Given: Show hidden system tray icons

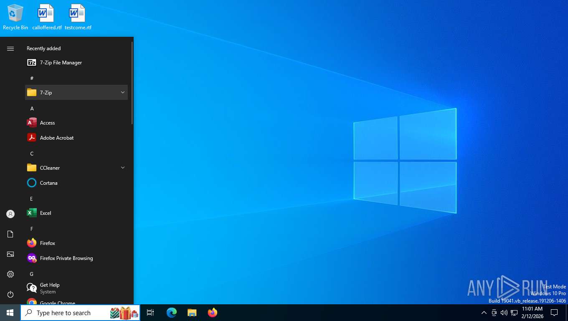Looking at the screenshot, I should click(x=484, y=313).
